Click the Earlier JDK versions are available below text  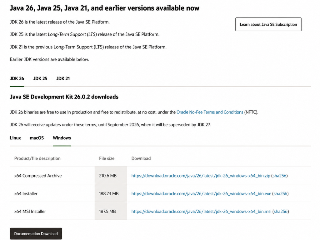(x=49, y=59)
